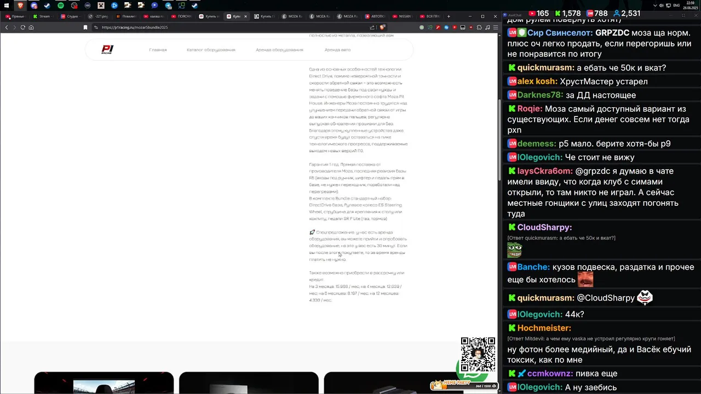Screen dimensions: 701x394
Task: Open the 'Главная' navigation link
Action: [x=158, y=50]
